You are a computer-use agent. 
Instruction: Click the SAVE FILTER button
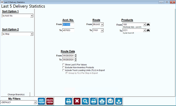click(42, 101)
